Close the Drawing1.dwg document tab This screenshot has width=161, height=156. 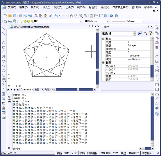pos(98,26)
